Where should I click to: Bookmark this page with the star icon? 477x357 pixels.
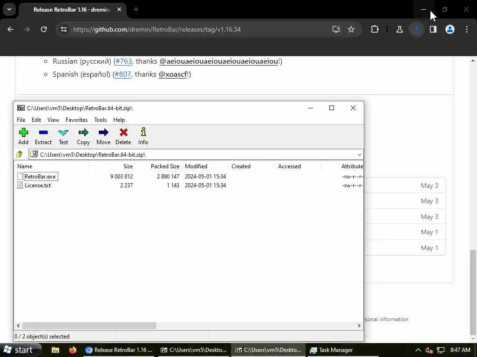[351, 29]
